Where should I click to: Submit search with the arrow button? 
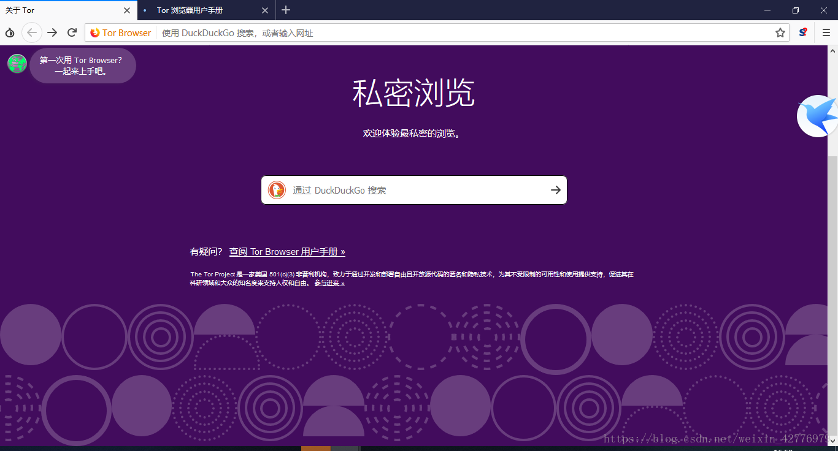coord(556,190)
